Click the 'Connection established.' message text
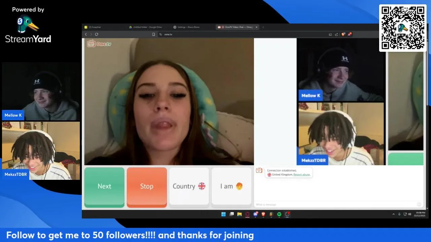The image size is (431, 242). pyautogui.click(x=282, y=170)
